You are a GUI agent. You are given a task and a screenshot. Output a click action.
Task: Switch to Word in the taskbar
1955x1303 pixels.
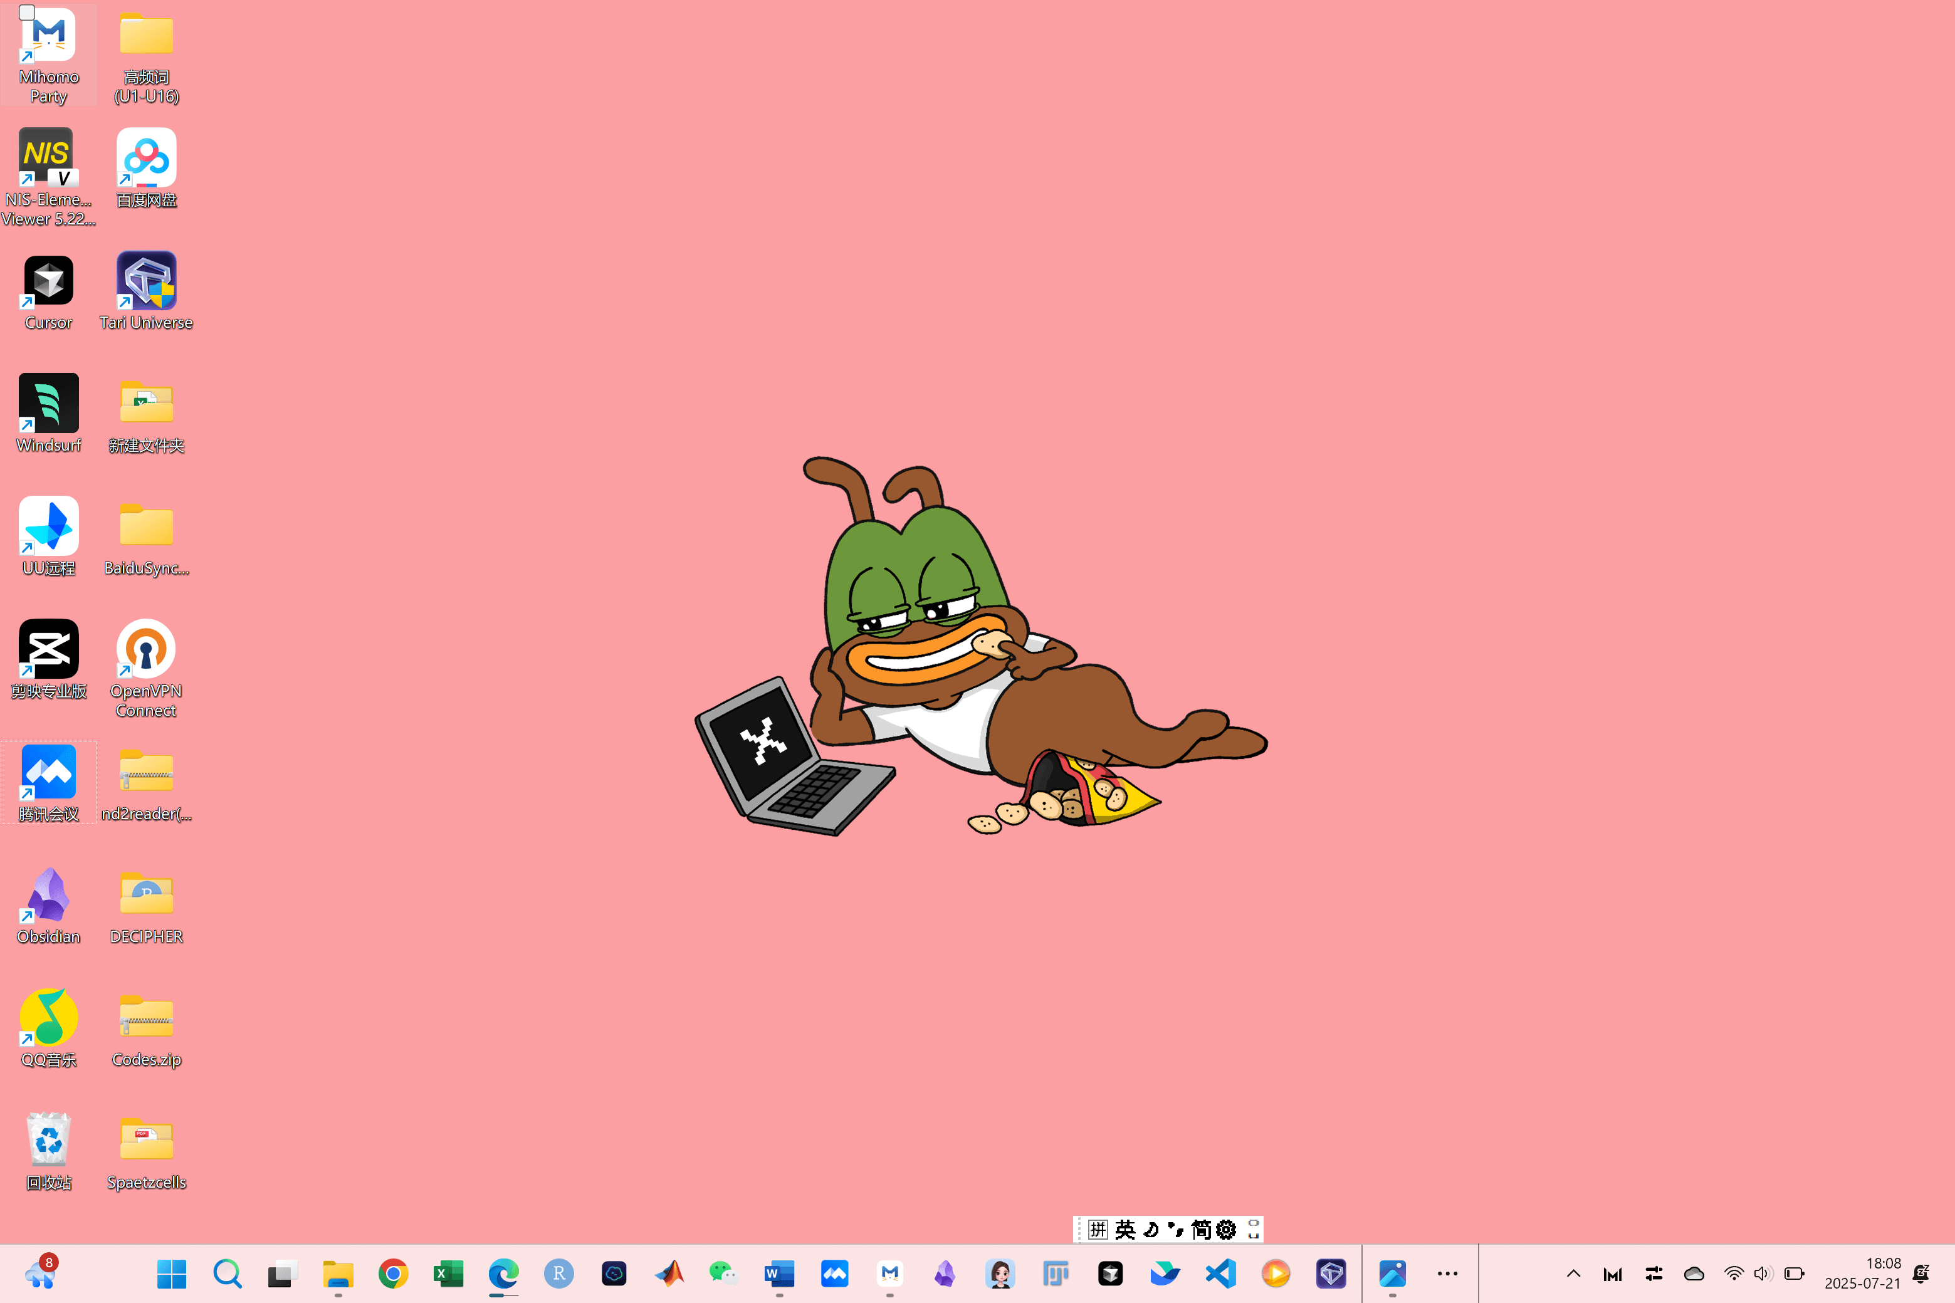click(x=779, y=1273)
